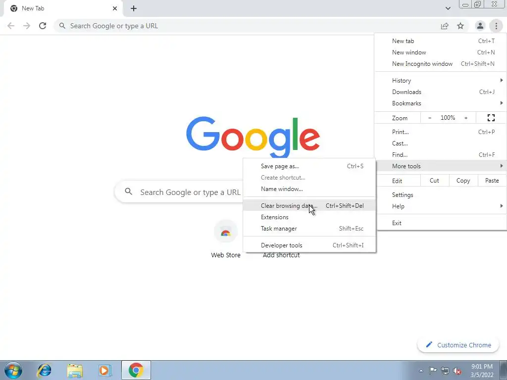This screenshot has width=507, height=380.
Task: Open Extensions from More tools
Action: coord(309,217)
